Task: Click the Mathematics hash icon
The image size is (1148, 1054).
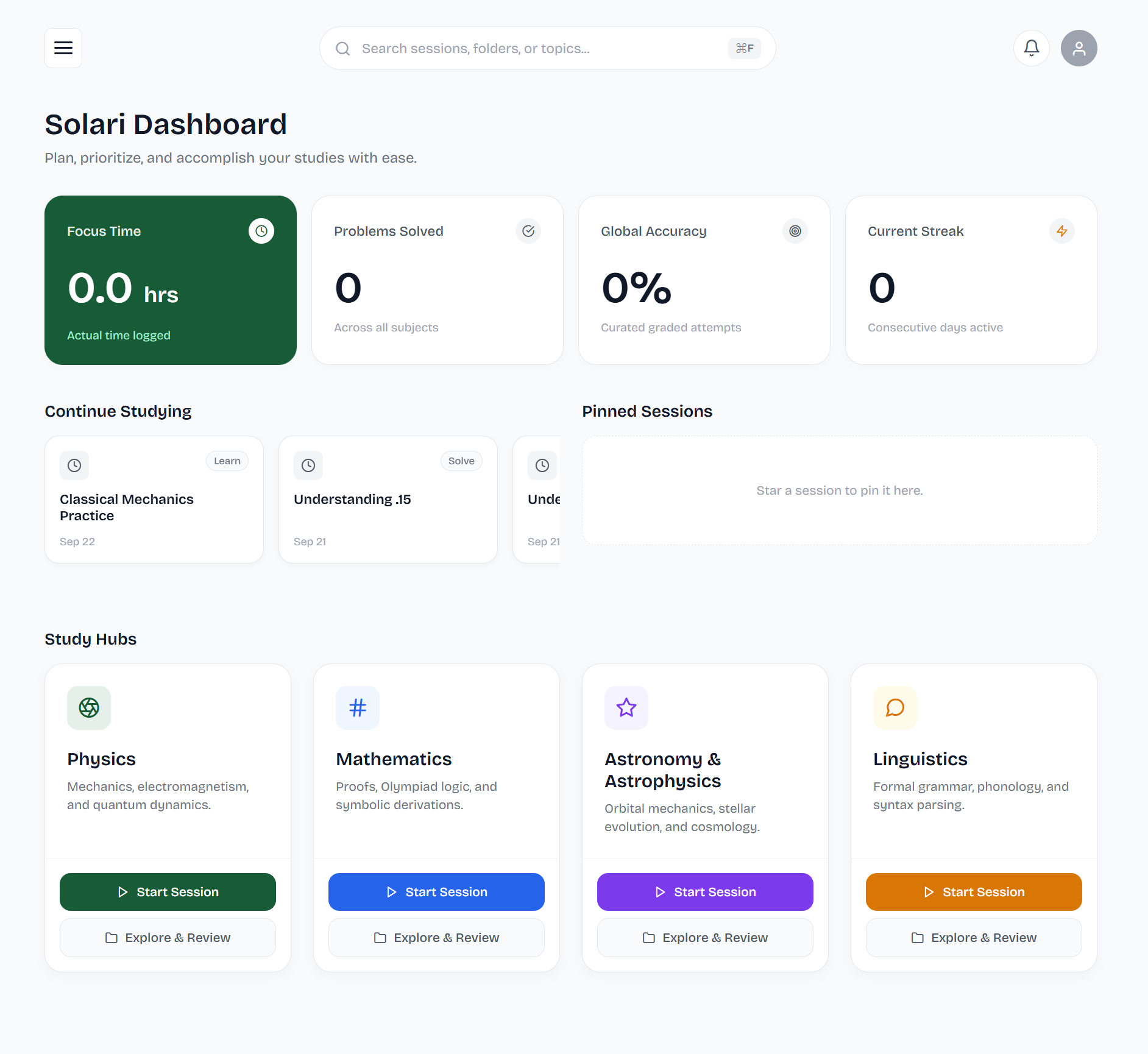Action: (x=358, y=708)
